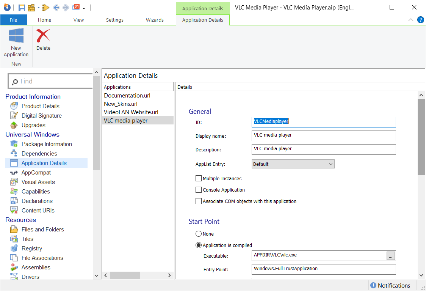Open Dependencies page
Image resolution: width=426 pixels, height=291 pixels.
[39, 154]
